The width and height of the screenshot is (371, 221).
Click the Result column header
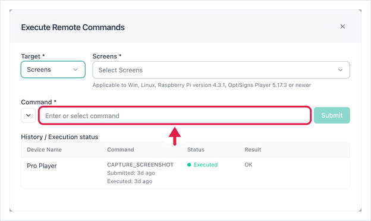pos(253,150)
